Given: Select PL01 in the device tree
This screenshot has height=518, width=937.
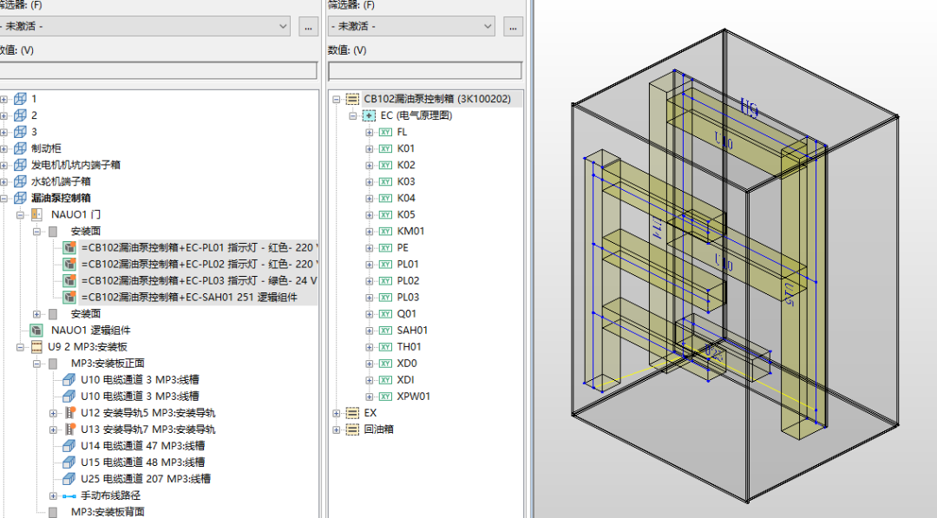Looking at the screenshot, I should point(408,264).
